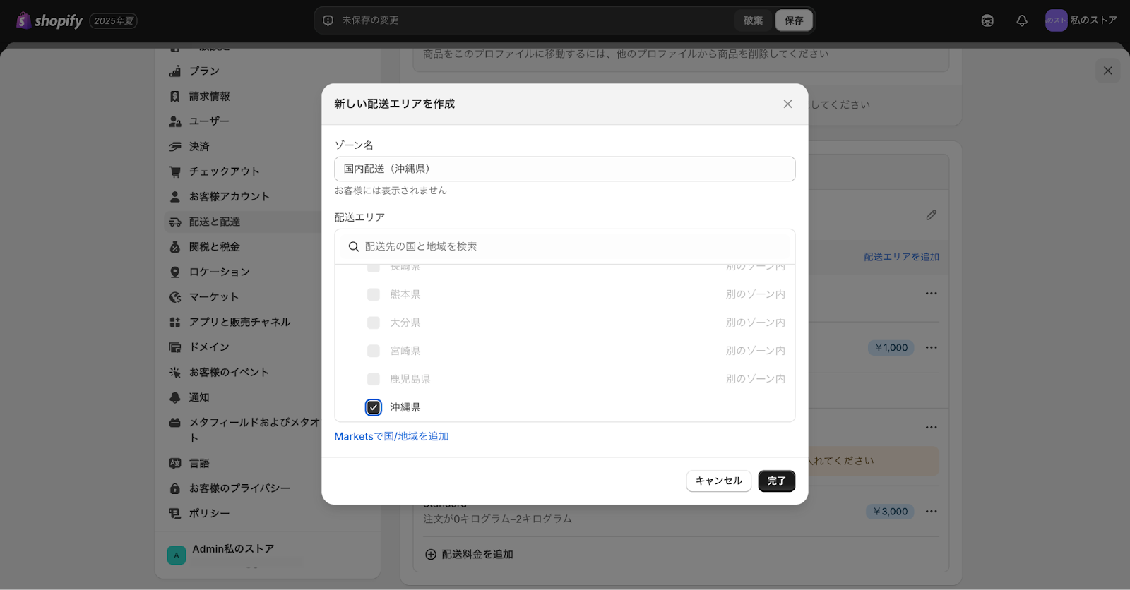Close the 新しい配送エリアを作成 dialog

787,104
